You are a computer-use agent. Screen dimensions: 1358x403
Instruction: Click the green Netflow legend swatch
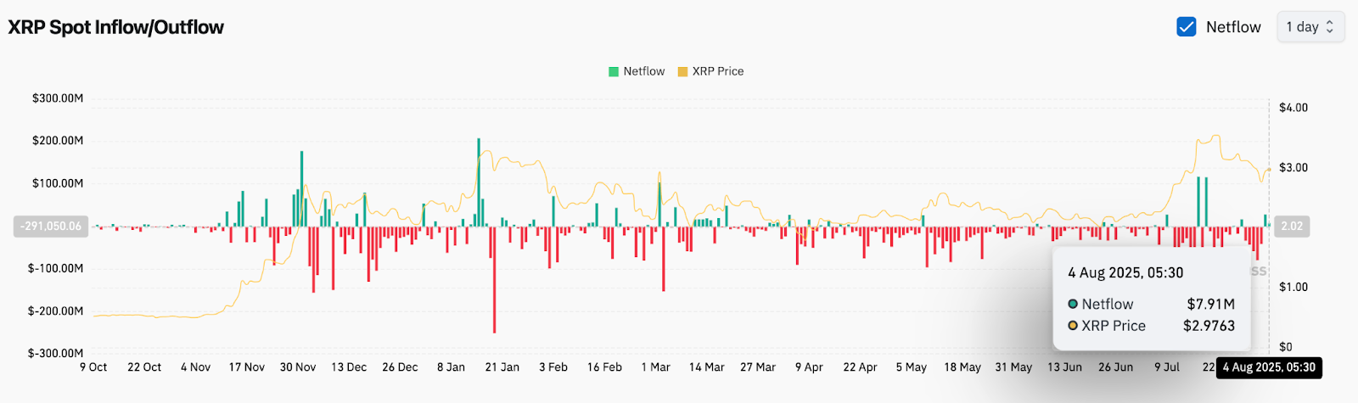coord(614,71)
